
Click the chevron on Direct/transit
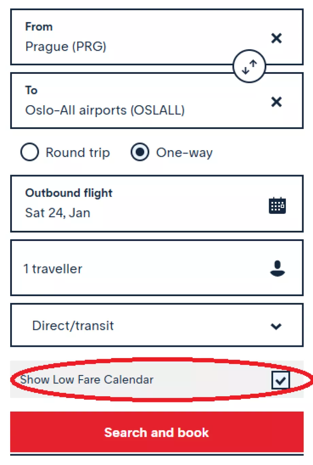click(x=276, y=326)
